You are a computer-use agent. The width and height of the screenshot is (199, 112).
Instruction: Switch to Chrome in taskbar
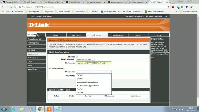[40, 109]
